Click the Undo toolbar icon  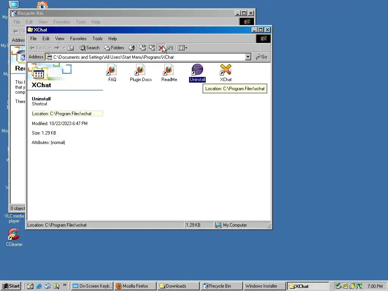click(170, 48)
